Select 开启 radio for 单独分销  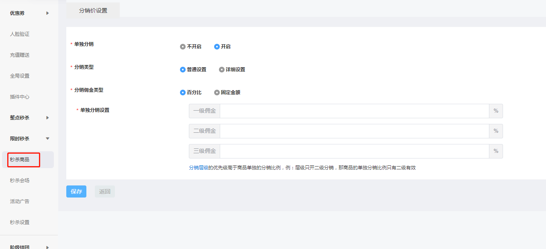(x=217, y=47)
